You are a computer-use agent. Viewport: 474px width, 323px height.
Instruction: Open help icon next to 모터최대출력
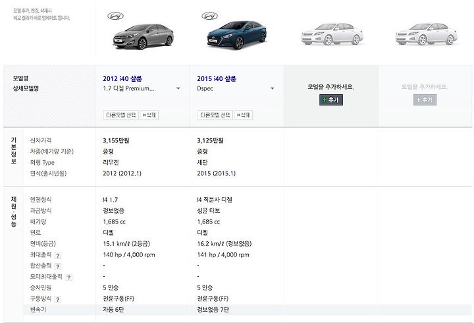pos(69,278)
